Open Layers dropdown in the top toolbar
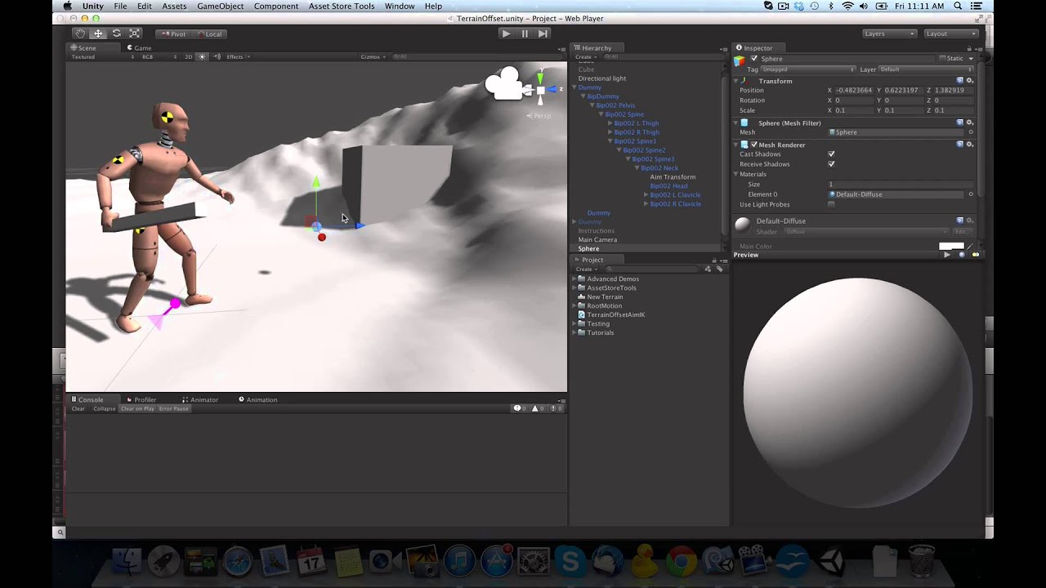Viewport: 1046px width, 588px height. (x=890, y=33)
